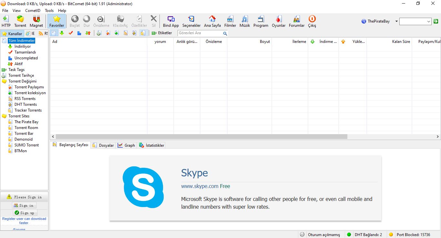Open the ThePirateBay search engine dropdown

pos(396,21)
